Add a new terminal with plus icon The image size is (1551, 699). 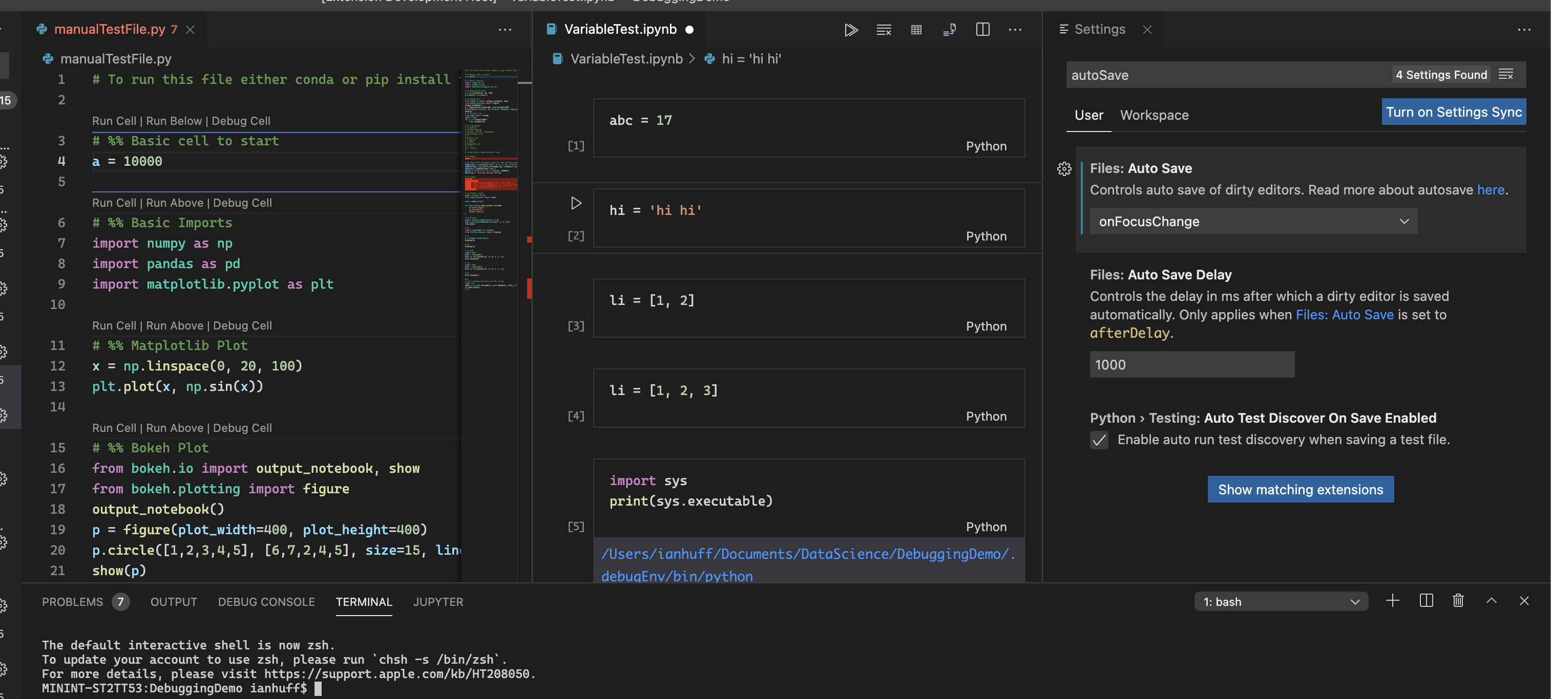click(1392, 600)
